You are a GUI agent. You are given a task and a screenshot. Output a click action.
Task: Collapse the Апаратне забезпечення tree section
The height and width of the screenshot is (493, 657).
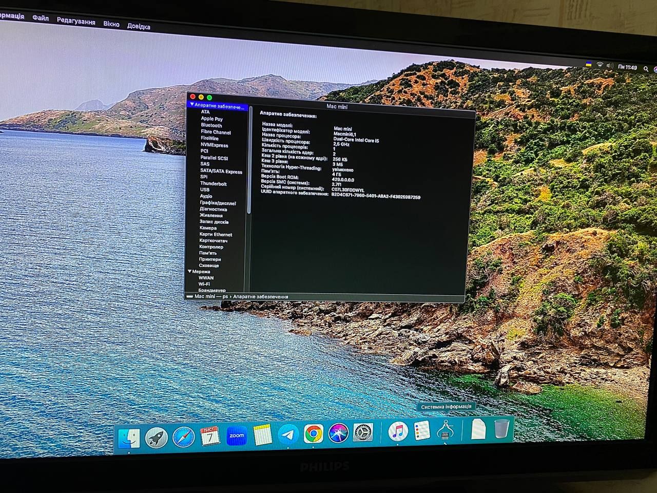click(192, 105)
